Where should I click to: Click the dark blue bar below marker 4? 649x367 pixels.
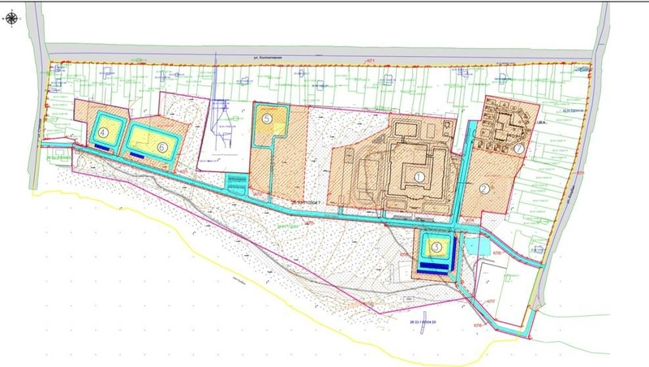click(x=104, y=146)
